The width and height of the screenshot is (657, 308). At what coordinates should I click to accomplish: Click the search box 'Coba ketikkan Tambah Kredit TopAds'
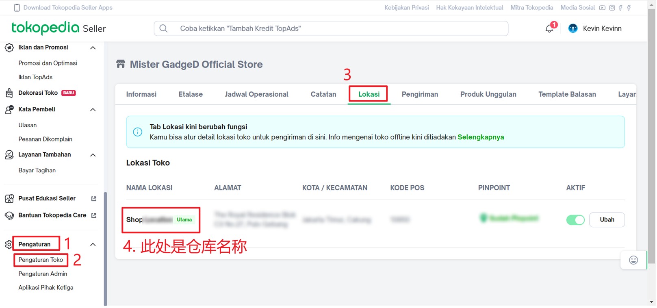331,28
